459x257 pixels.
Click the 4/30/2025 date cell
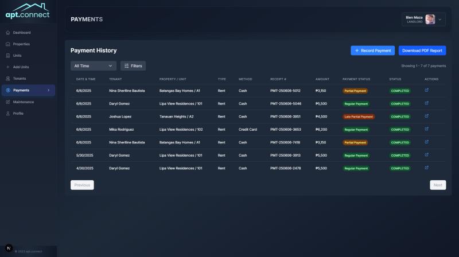tap(84, 168)
